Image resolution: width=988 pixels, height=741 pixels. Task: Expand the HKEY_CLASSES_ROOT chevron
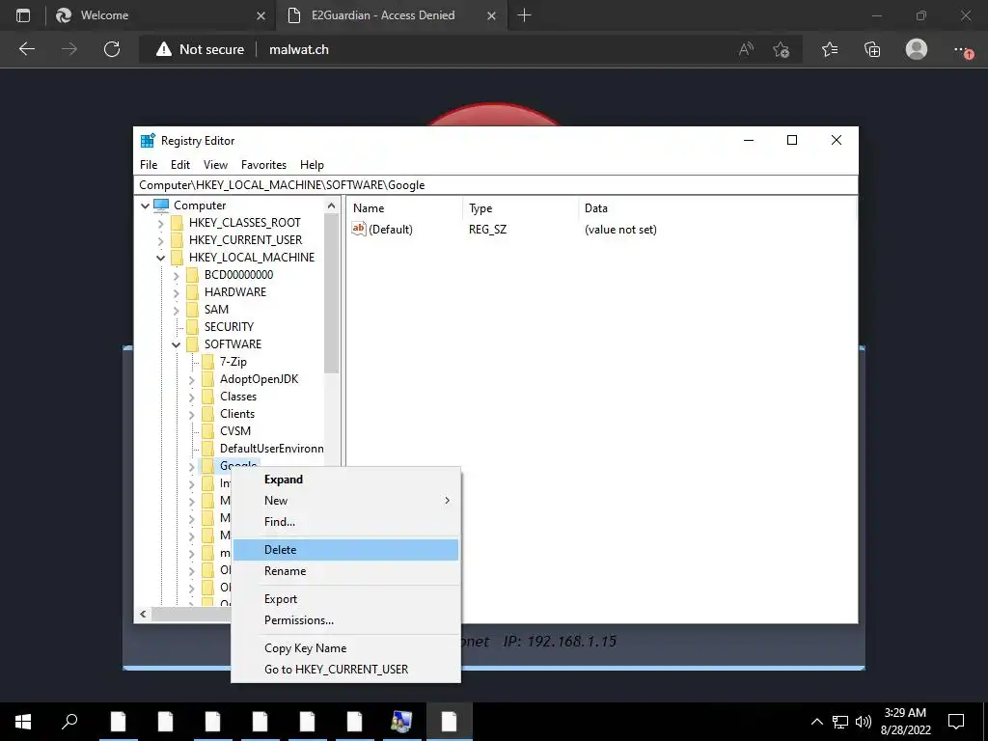pyautogui.click(x=161, y=223)
